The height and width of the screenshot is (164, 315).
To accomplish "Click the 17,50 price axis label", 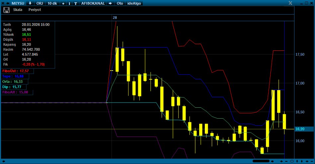I will pos(300,54).
